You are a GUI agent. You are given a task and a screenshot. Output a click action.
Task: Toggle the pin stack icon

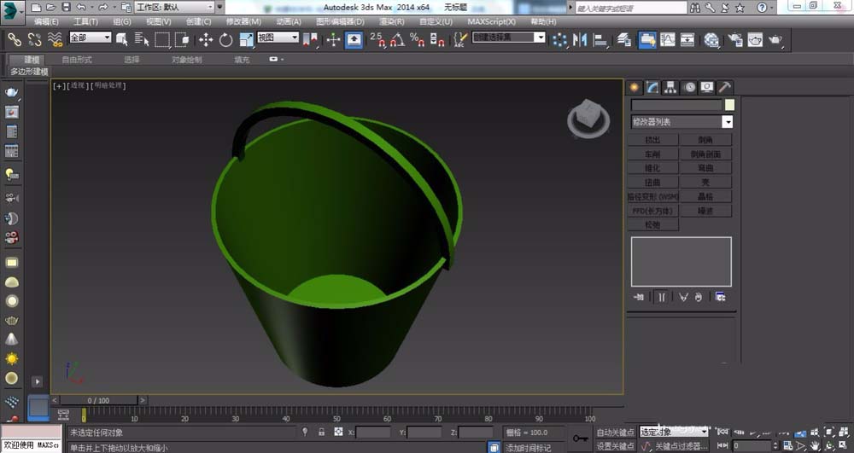click(x=639, y=297)
